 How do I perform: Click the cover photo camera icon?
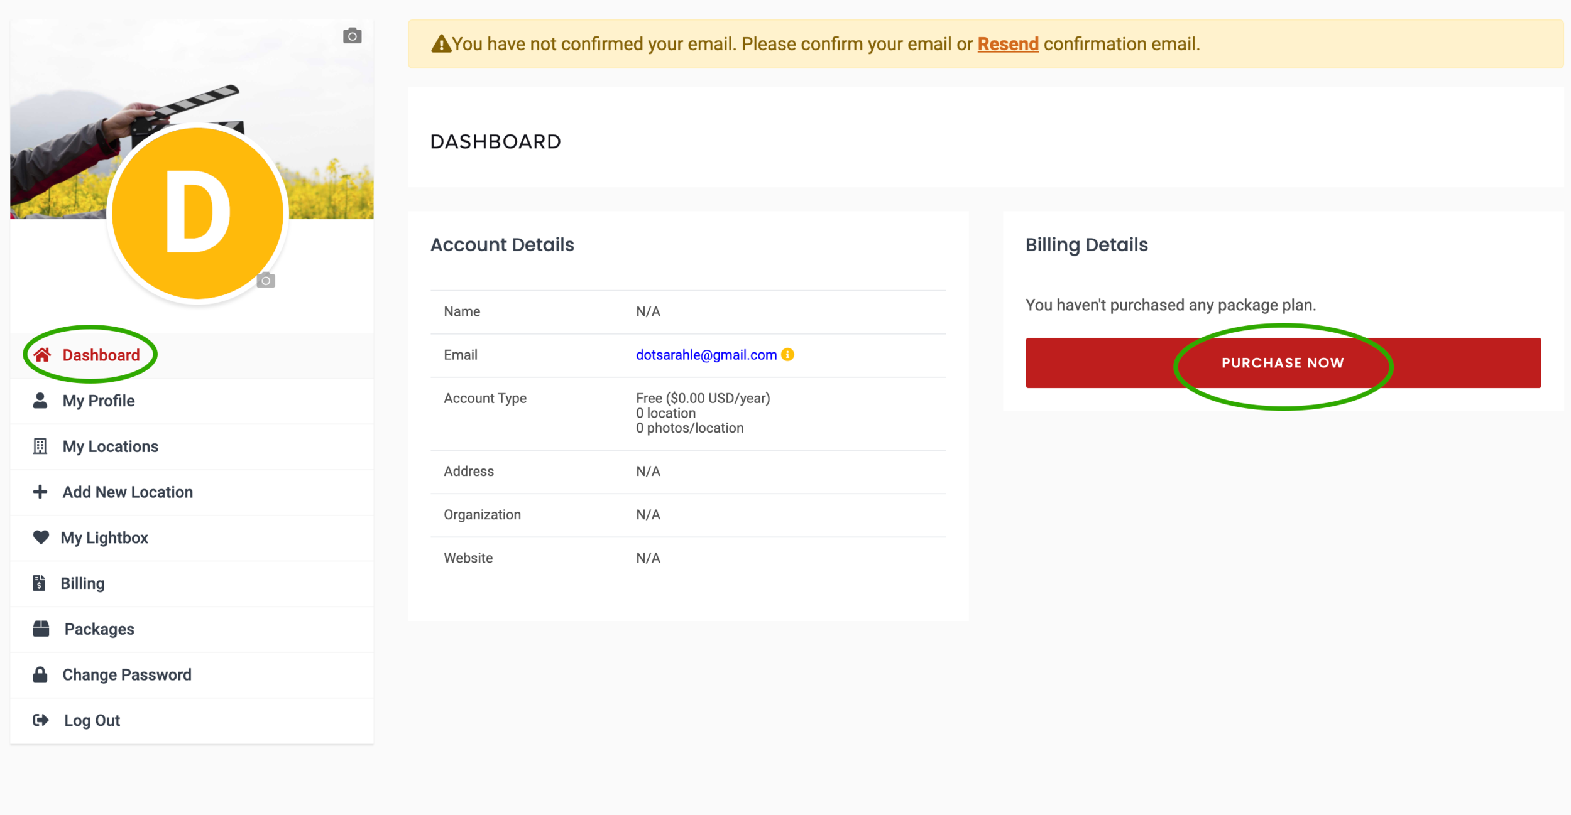point(352,36)
